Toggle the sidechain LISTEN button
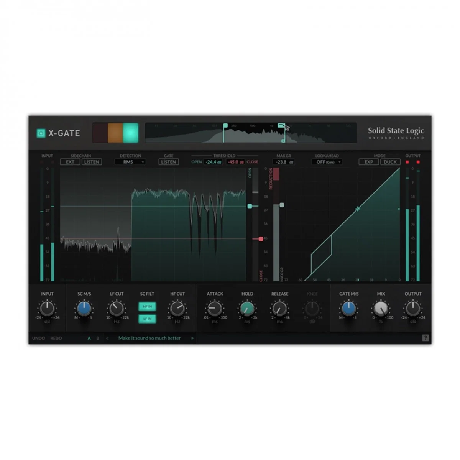The image size is (460, 460). 92,162
